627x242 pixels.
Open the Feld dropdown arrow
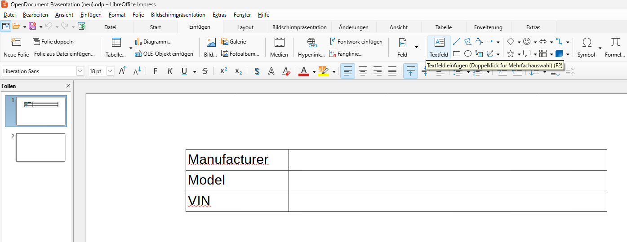(416, 47)
